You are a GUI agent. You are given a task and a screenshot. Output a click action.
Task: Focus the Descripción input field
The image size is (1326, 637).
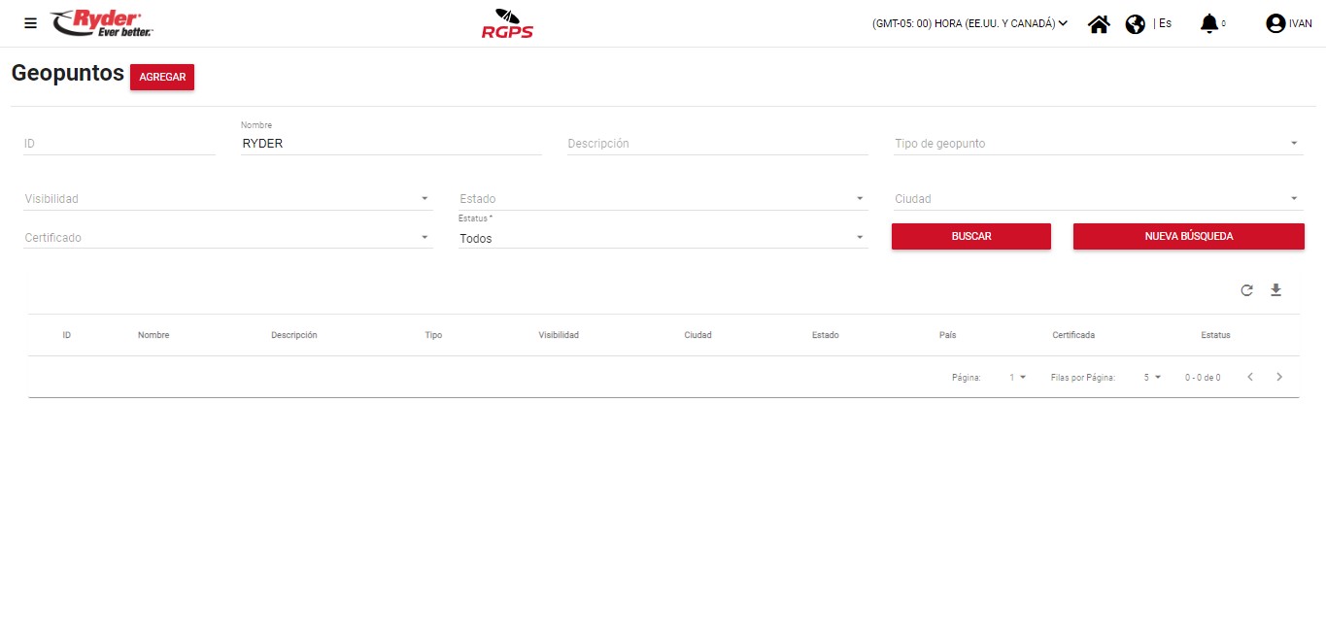717,144
